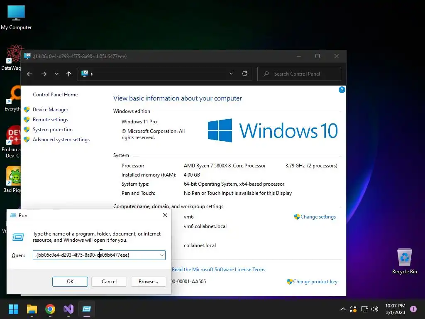425x319 pixels.
Task: Close the Run dialog
Action: click(165, 216)
